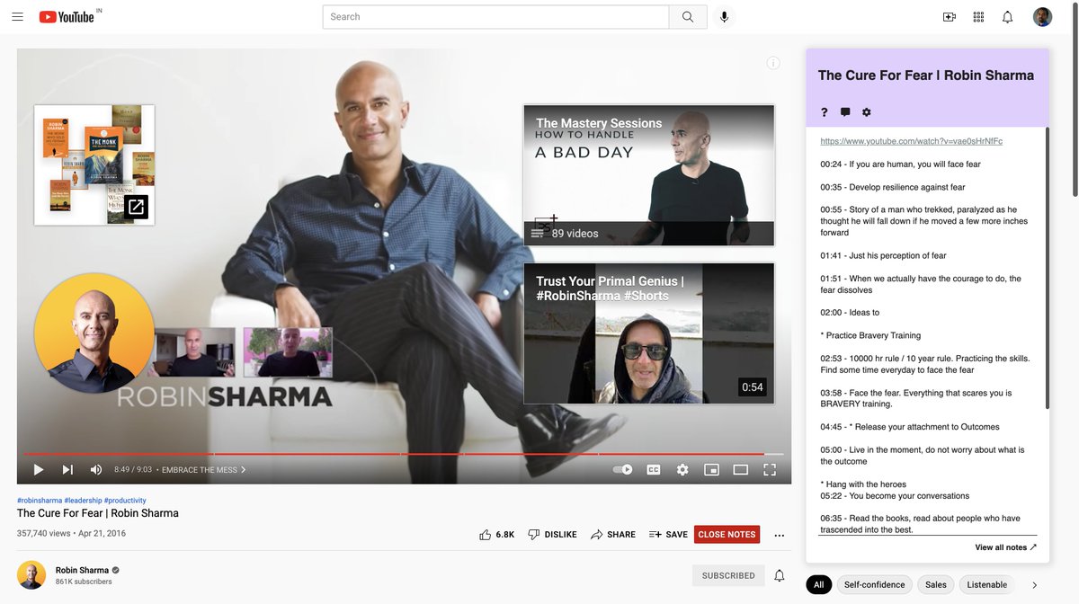1079x604 pixels.
Task: Open the external link on books card
Action: pyautogui.click(x=136, y=207)
